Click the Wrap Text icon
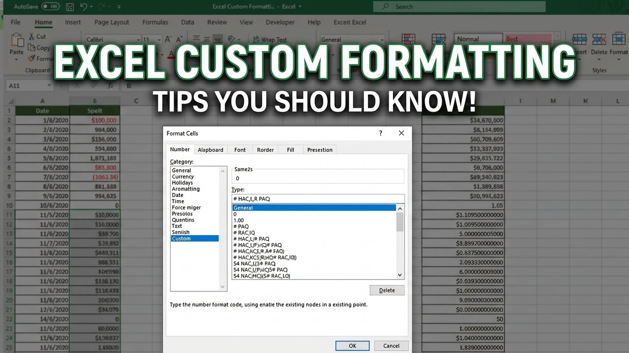The width and height of the screenshot is (629, 353). click(x=257, y=39)
